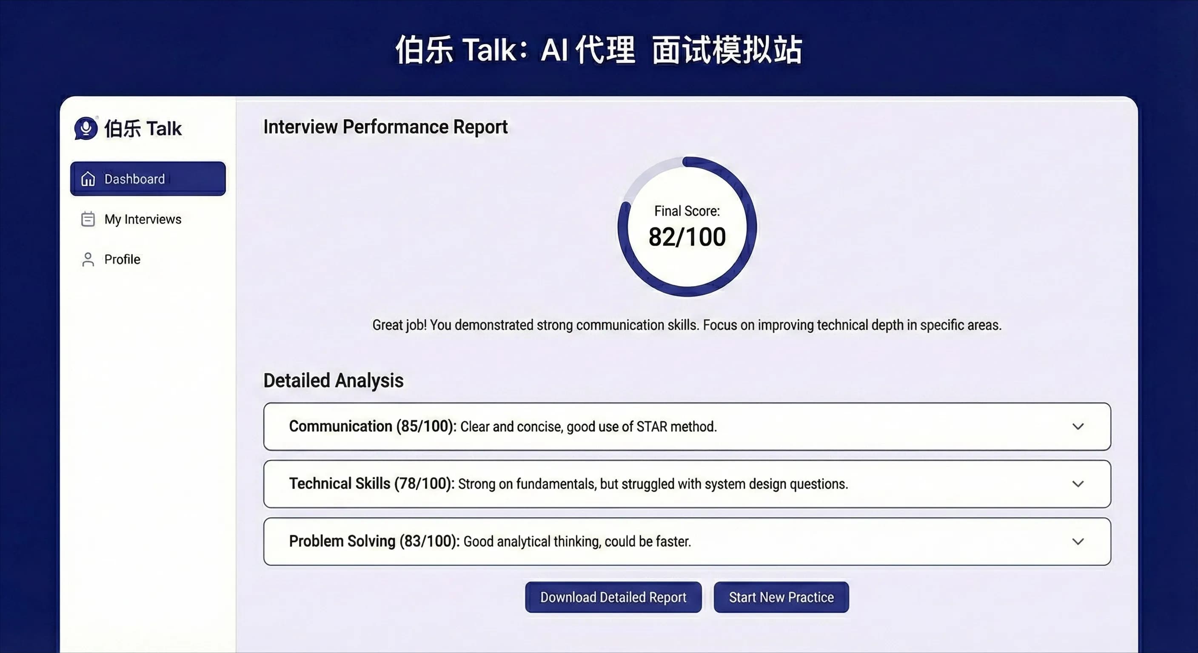Navigate to My Interviews

pyautogui.click(x=143, y=219)
